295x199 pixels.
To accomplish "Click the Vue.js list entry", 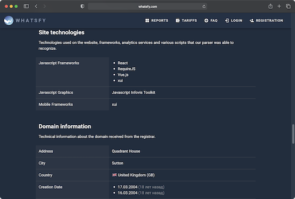I will pyautogui.click(x=123, y=75).
